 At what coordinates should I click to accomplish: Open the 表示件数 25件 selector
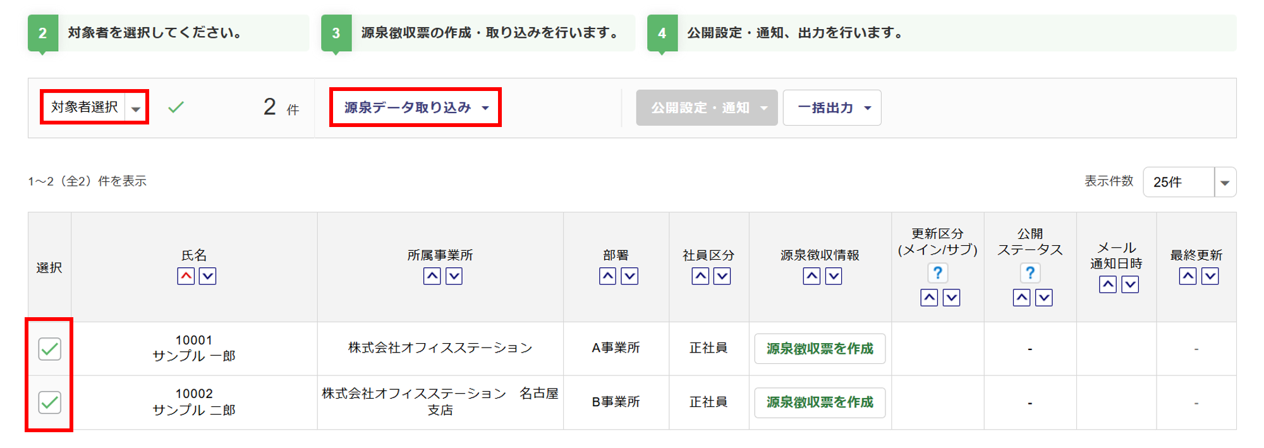click(x=1189, y=183)
